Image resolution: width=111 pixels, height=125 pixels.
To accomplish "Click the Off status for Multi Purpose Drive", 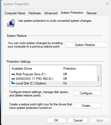I will [x=65, y=74].
